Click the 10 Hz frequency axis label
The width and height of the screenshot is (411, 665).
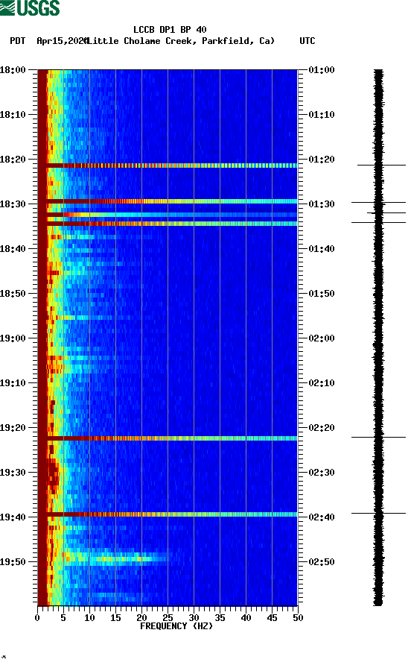click(x=89, y=618)
